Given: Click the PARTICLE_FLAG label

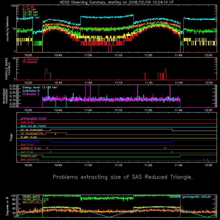Looking at the screenshot, I should click(31, 148).
